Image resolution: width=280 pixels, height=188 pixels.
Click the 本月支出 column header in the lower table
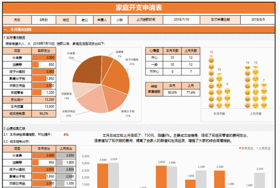point(44,149)
